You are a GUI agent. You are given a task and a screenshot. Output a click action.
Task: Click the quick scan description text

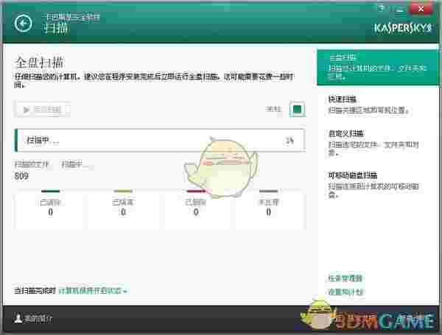(369, 110)
